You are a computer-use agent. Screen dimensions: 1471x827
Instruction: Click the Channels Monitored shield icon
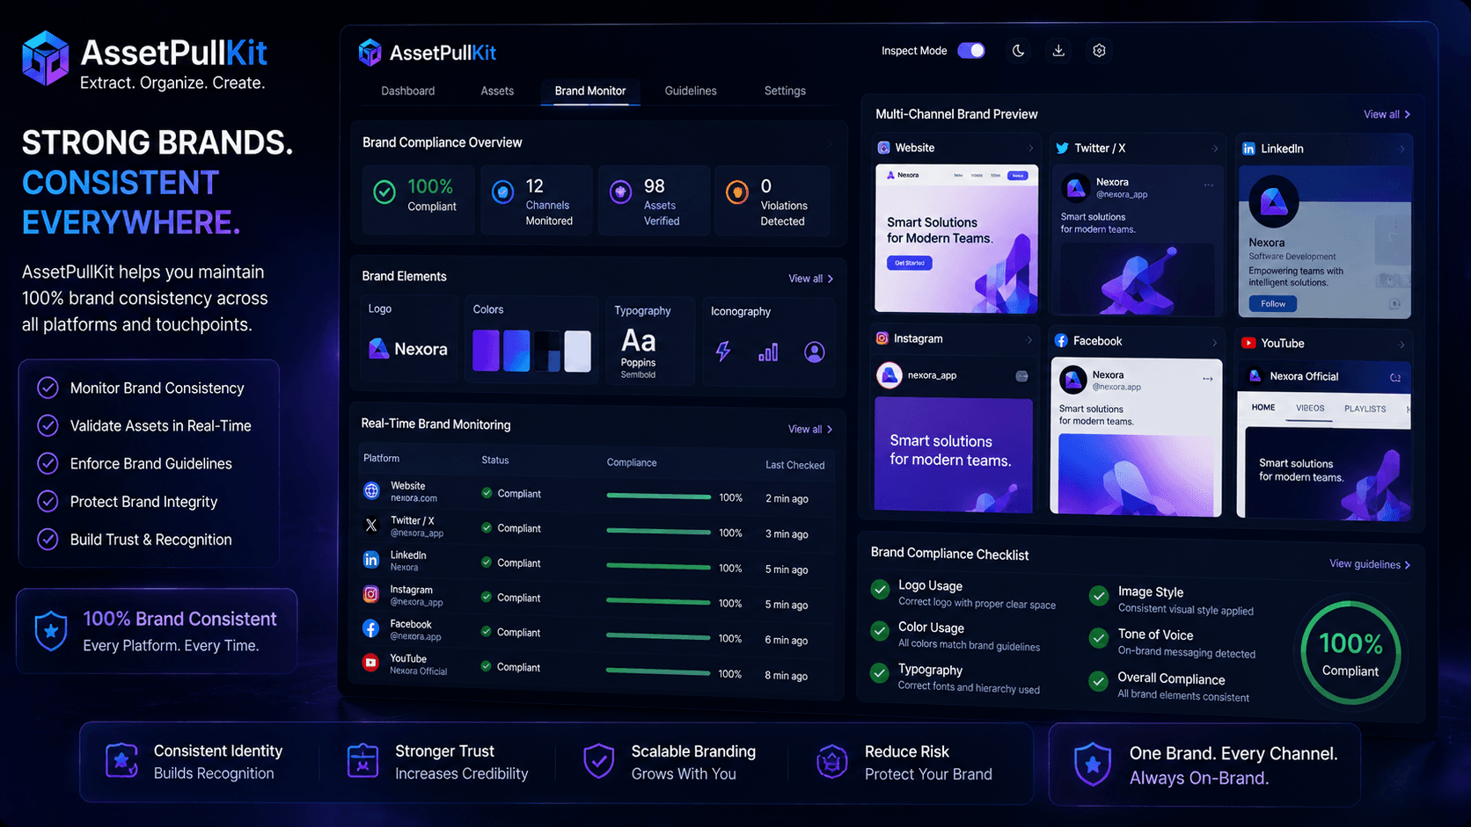click(502, 192)
